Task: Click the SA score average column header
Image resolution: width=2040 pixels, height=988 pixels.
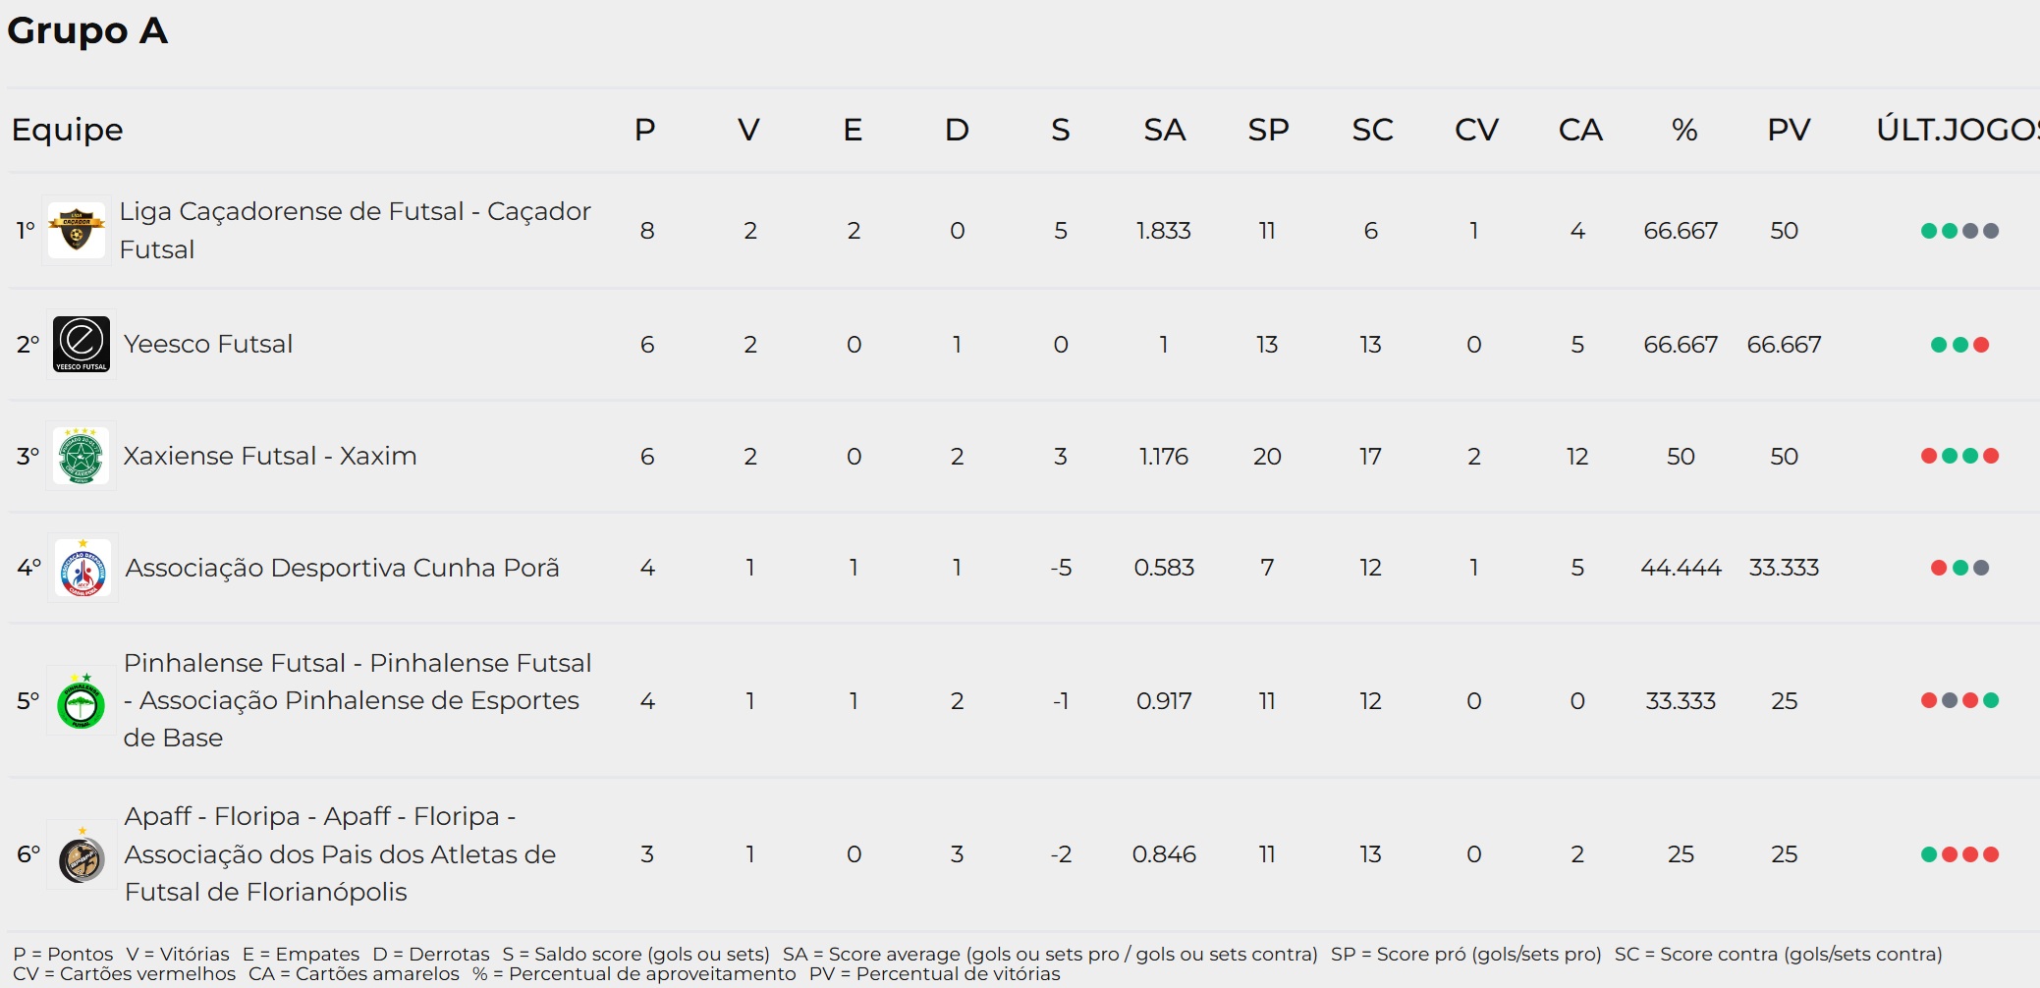Action: point(1165,130)
